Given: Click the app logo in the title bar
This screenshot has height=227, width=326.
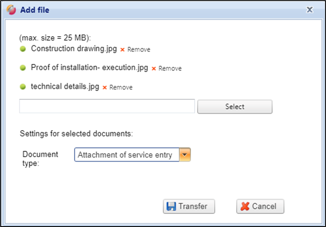Looking at the screenshot, I should (10, 9).
